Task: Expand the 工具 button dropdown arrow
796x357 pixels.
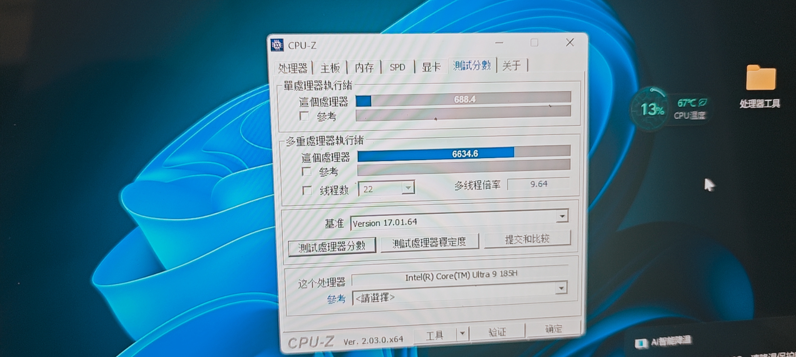Action: [x=462, y=334]
